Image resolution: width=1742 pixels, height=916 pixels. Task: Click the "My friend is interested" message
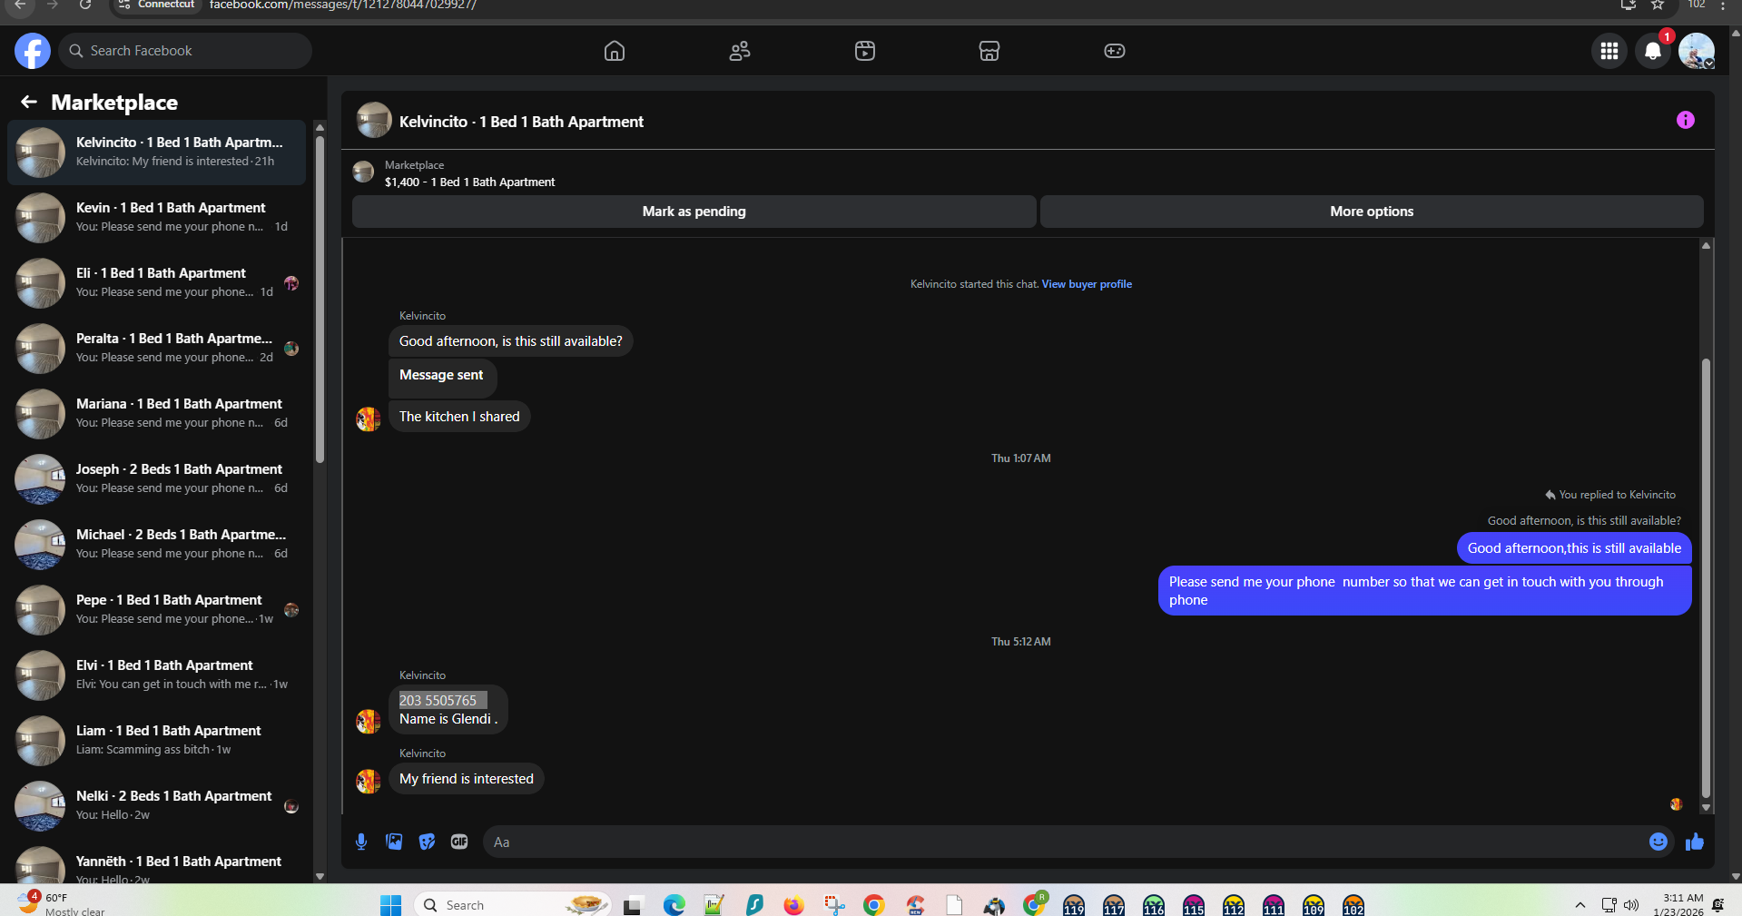467,779
